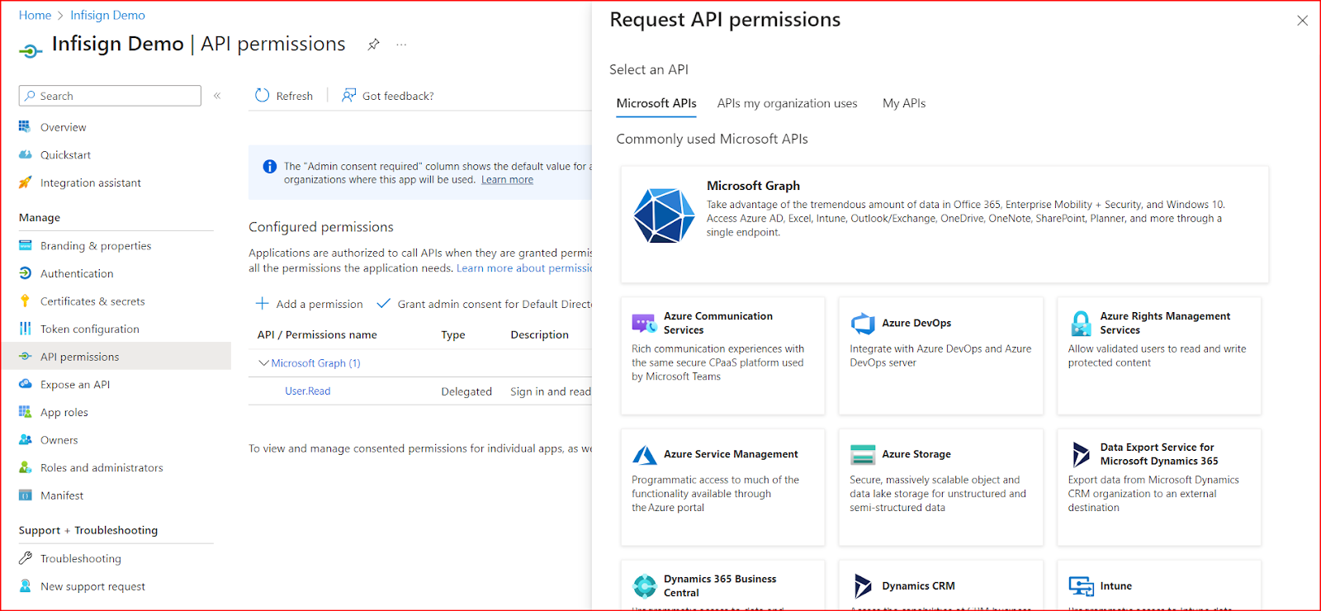1321x611 pixels.
Task: Click the Overview sidebar icon
Action: coord(25,127)
